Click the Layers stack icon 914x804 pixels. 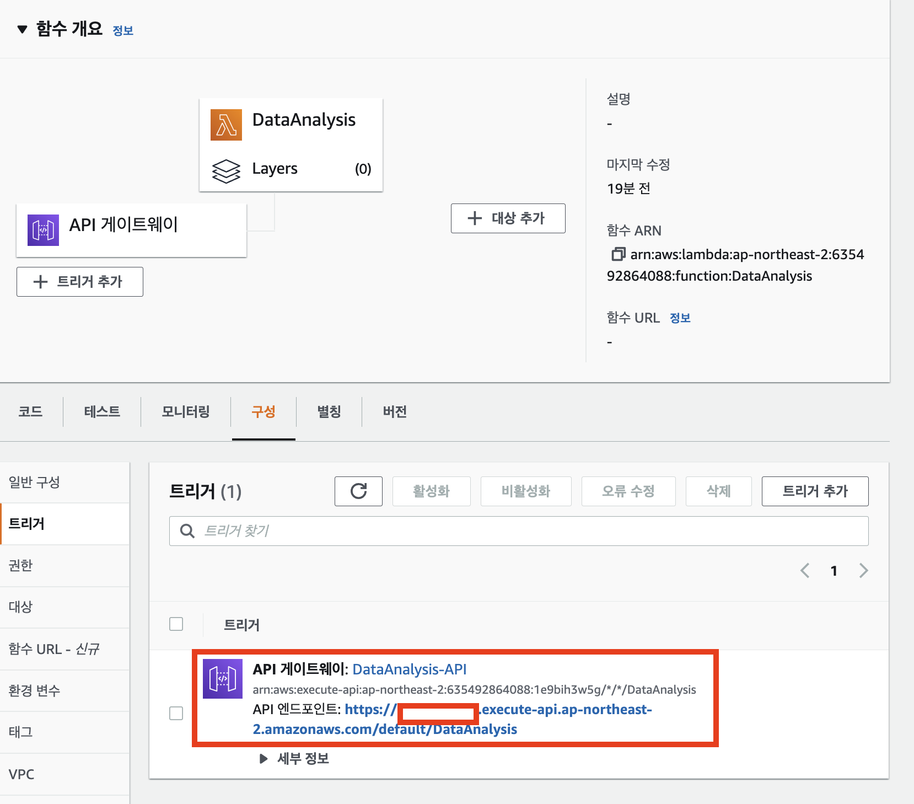pos(226,171)
